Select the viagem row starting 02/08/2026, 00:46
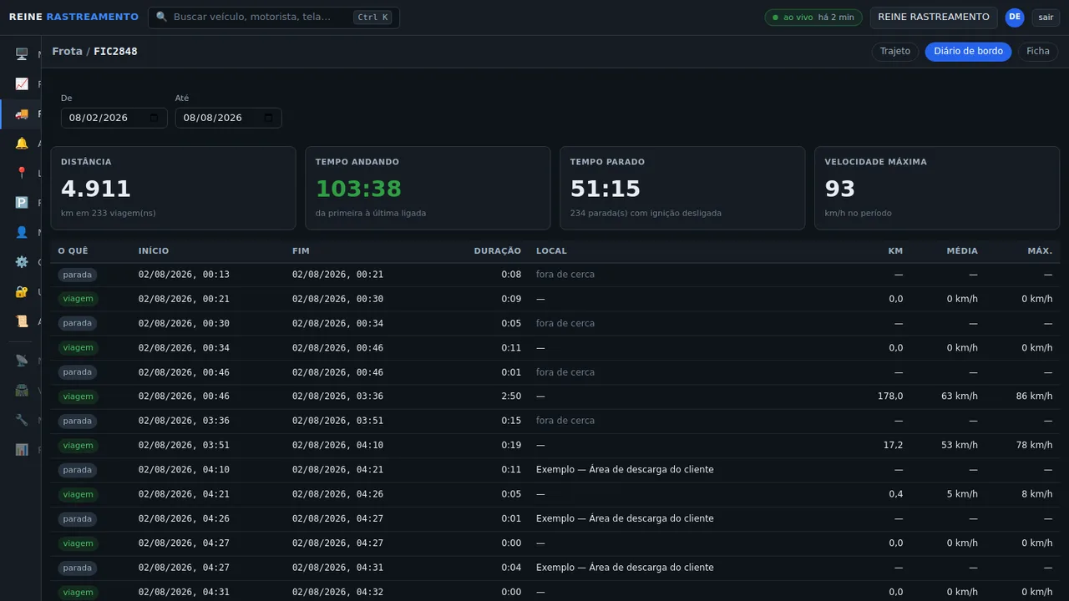This screenshot has width=1069, height=601. click(x=555, y=396)
